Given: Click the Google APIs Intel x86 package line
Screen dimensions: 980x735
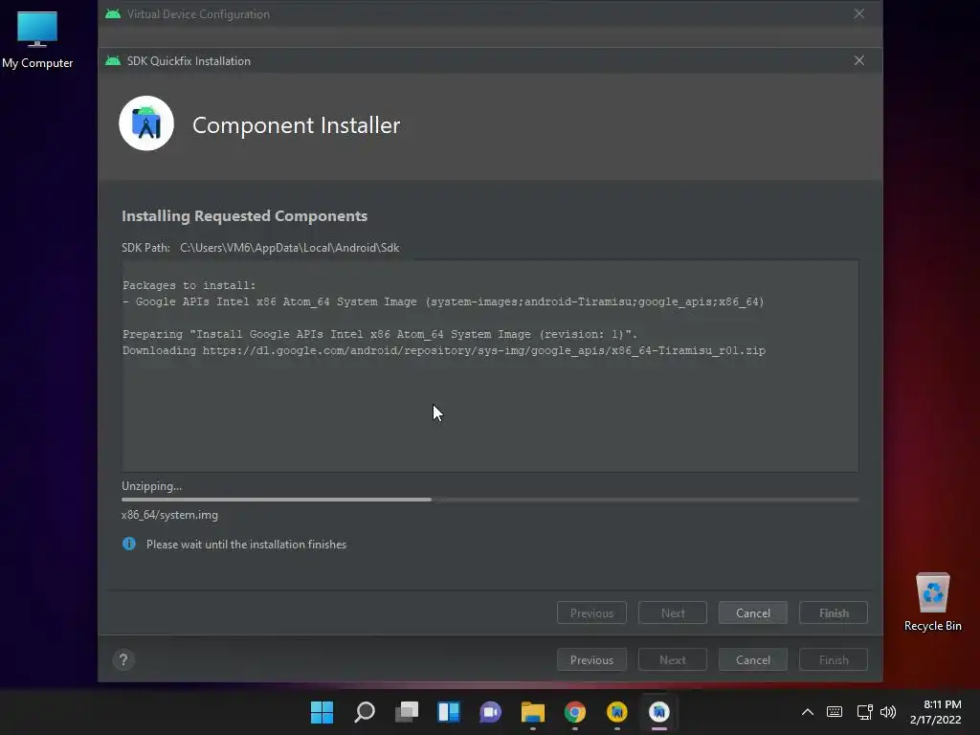Looking at the screenshot, I should coord(443,301).
